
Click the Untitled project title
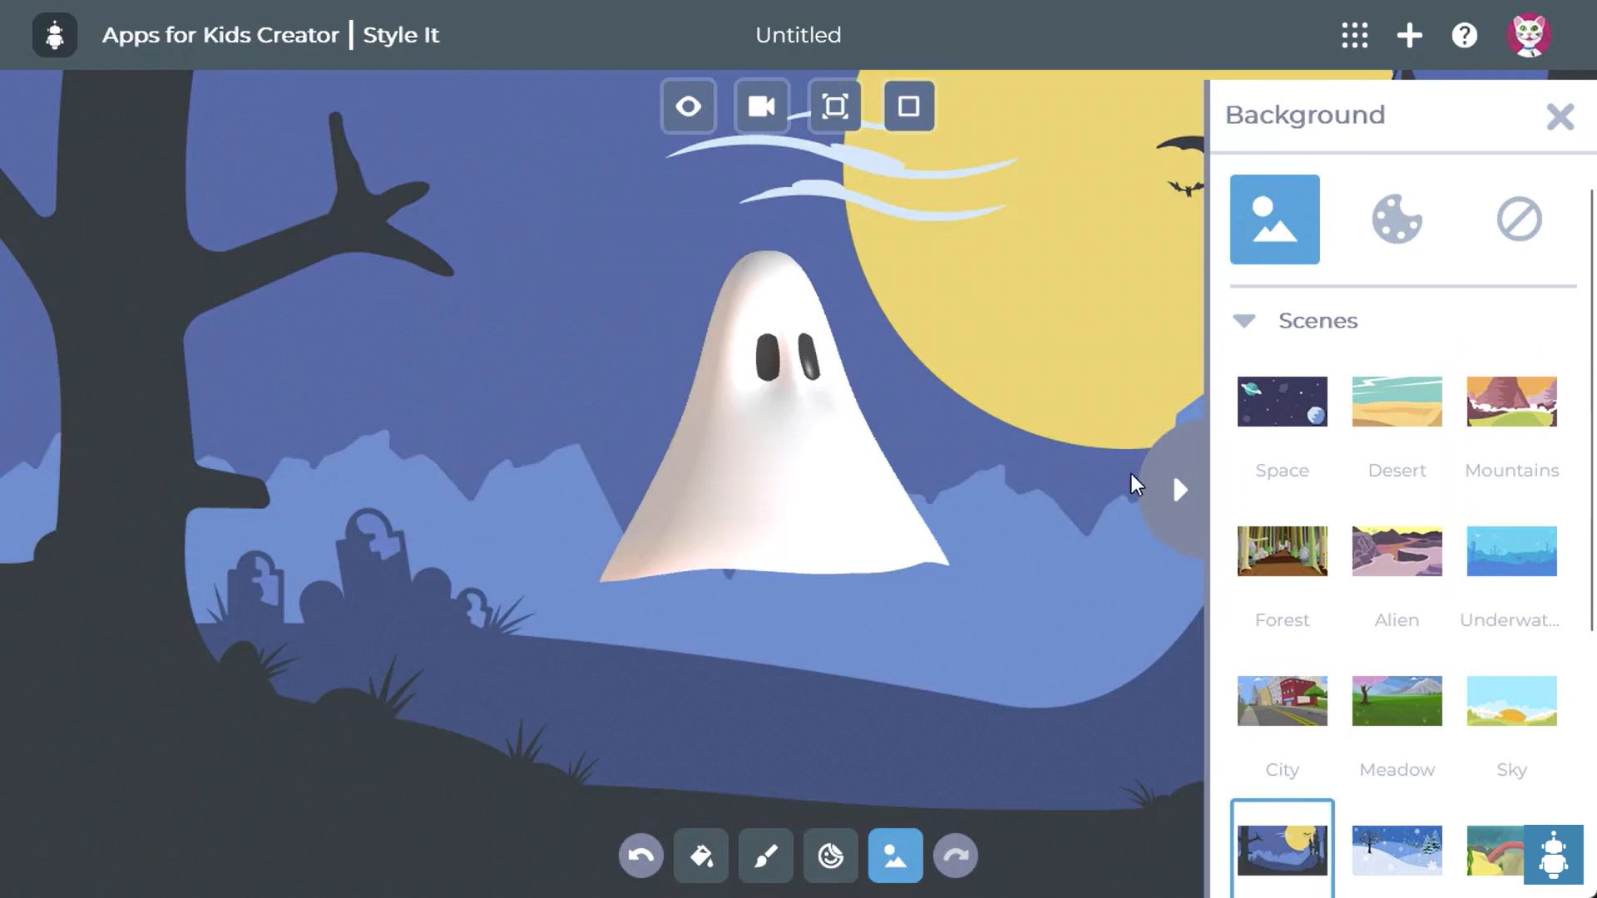click(798, 35)
